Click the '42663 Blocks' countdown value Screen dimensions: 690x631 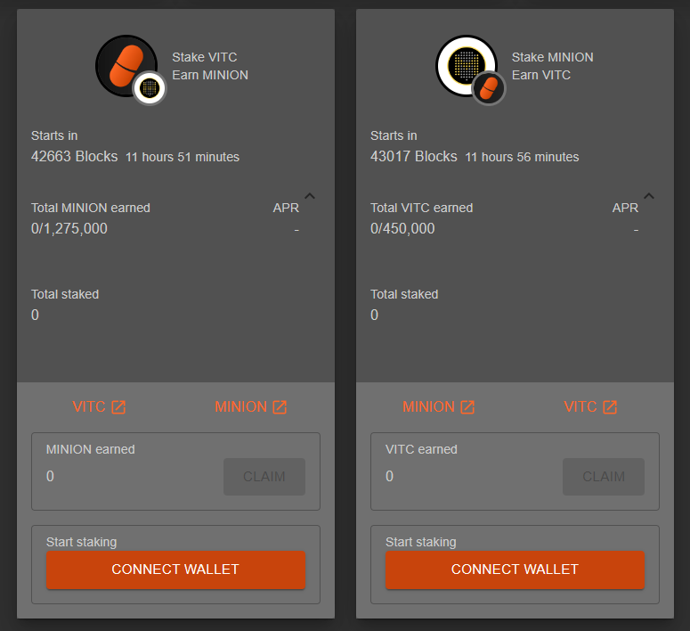click(x=75, y=157)
